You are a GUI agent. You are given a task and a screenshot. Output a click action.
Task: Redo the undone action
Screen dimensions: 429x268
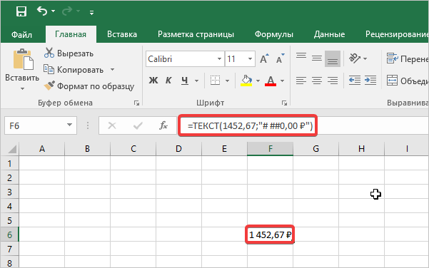point(67,11)
